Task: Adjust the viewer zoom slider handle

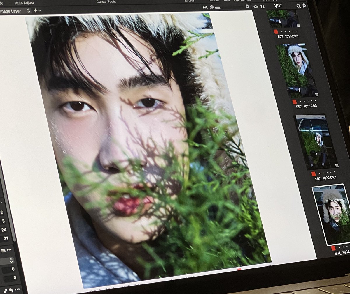Action: coord(218,8)
